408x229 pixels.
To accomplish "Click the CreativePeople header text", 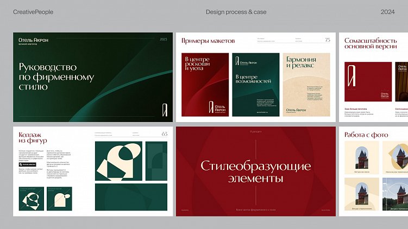I will click(33, 12).
